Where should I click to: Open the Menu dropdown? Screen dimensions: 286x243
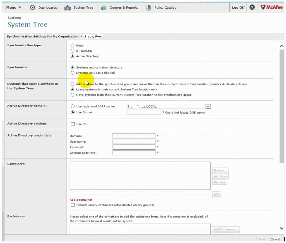[14, 7]
